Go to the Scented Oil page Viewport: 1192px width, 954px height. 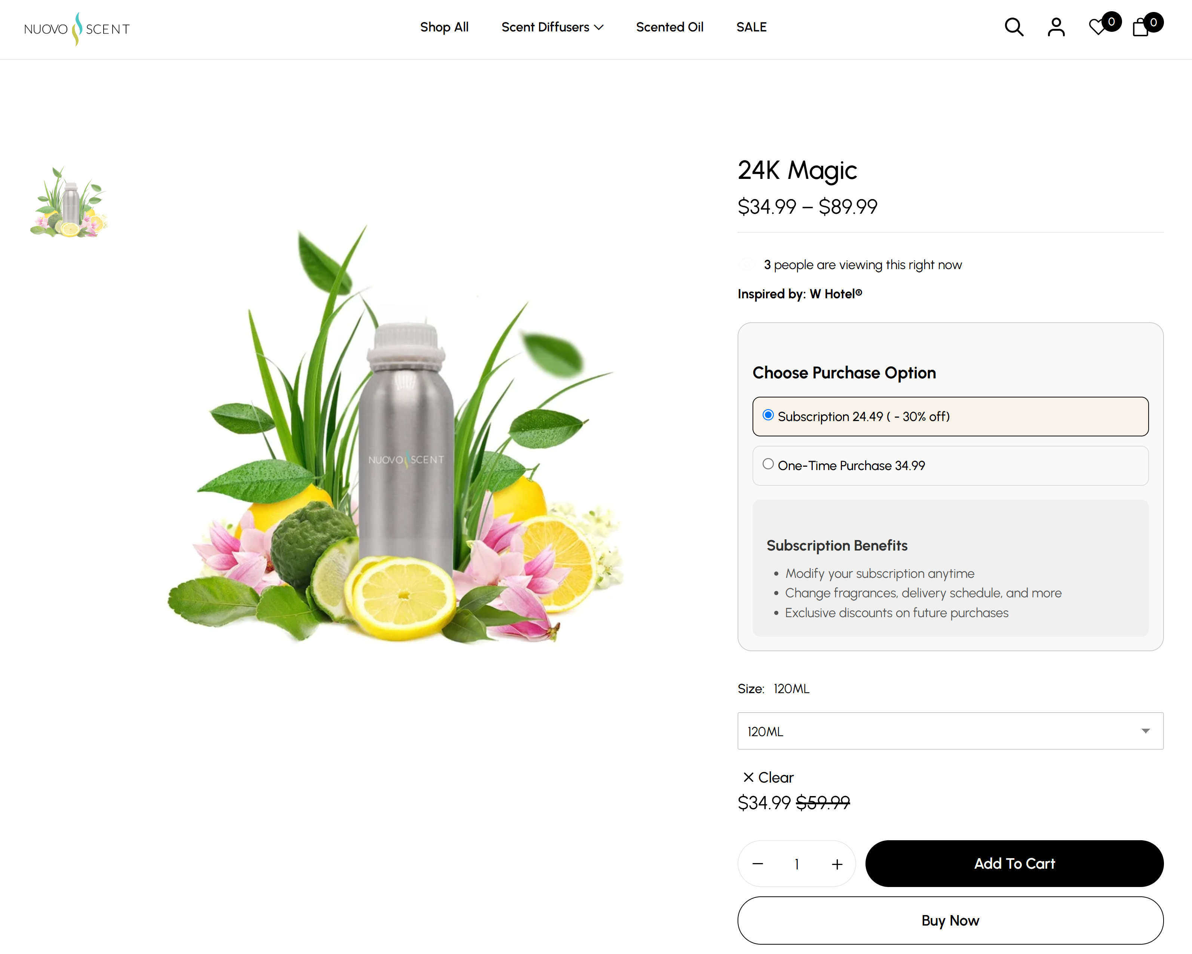tap(669, 27)
